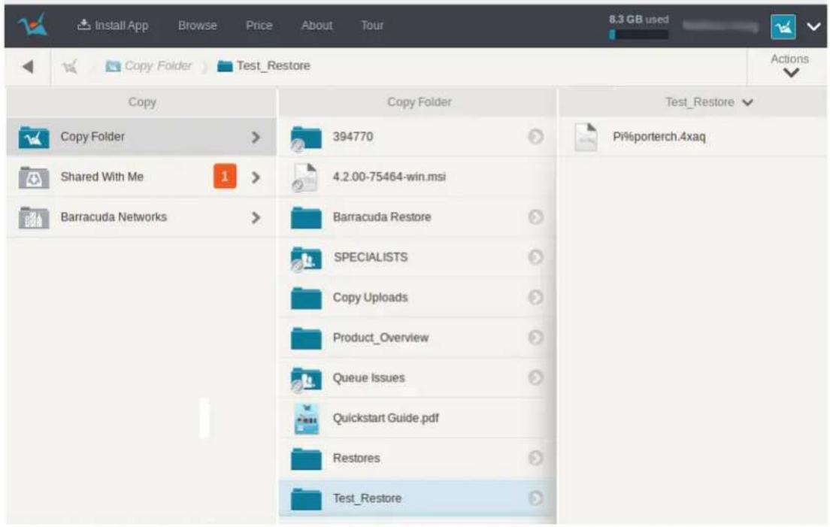The image size is (830, 527).
Task: Click the 8.3 GB used label
Action: click(x=638, y=20)
